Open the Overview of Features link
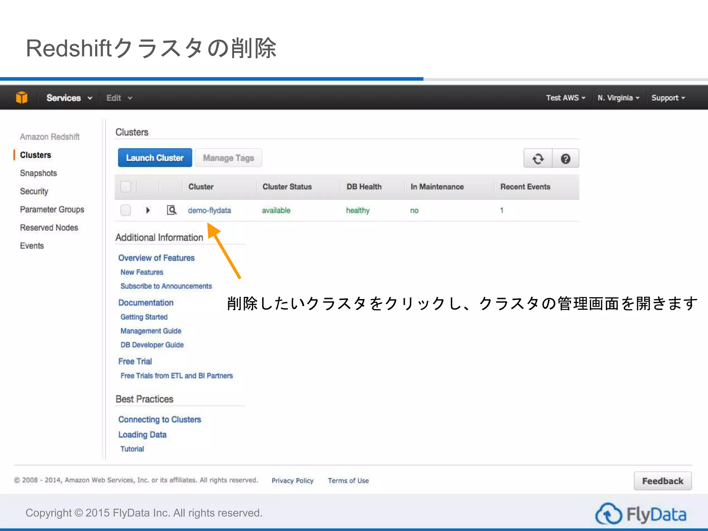The height and width of the screenshot is (531, 708). pos(156,258)
